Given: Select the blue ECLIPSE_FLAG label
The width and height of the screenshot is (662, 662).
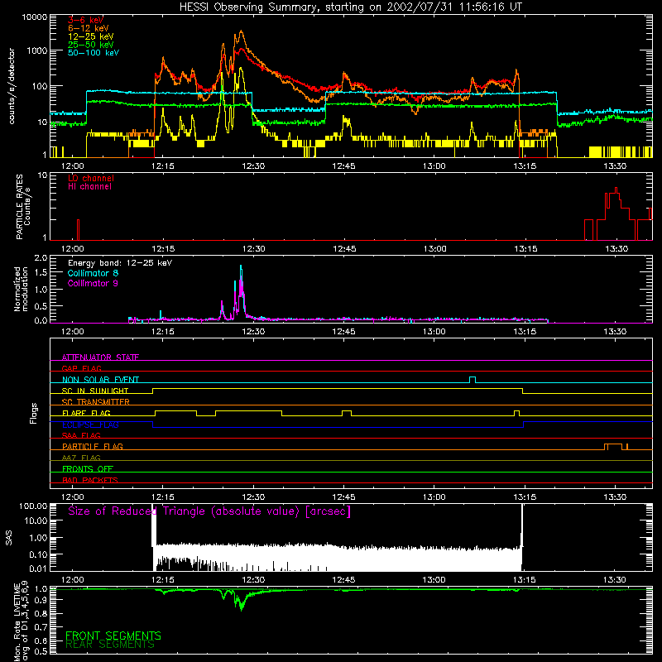Looking at the screenshot, I should pyautogui.click(x=90, y=425).
